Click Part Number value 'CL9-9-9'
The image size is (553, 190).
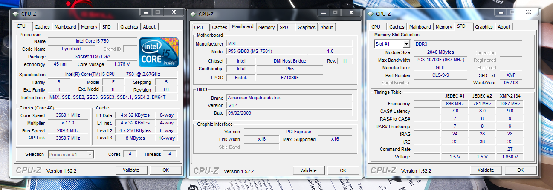[x=441, y=75]
